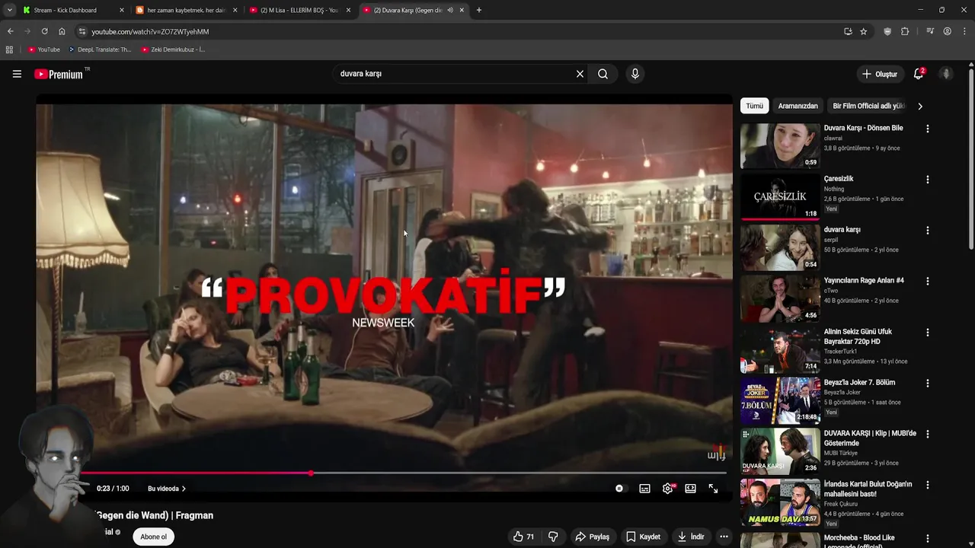Open 'DeepL Translate' bookmark

point(100,49)
